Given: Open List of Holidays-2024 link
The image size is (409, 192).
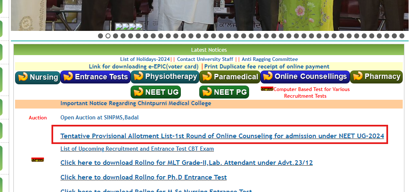Looking at the screenshot, I should (x=145, y=59).
